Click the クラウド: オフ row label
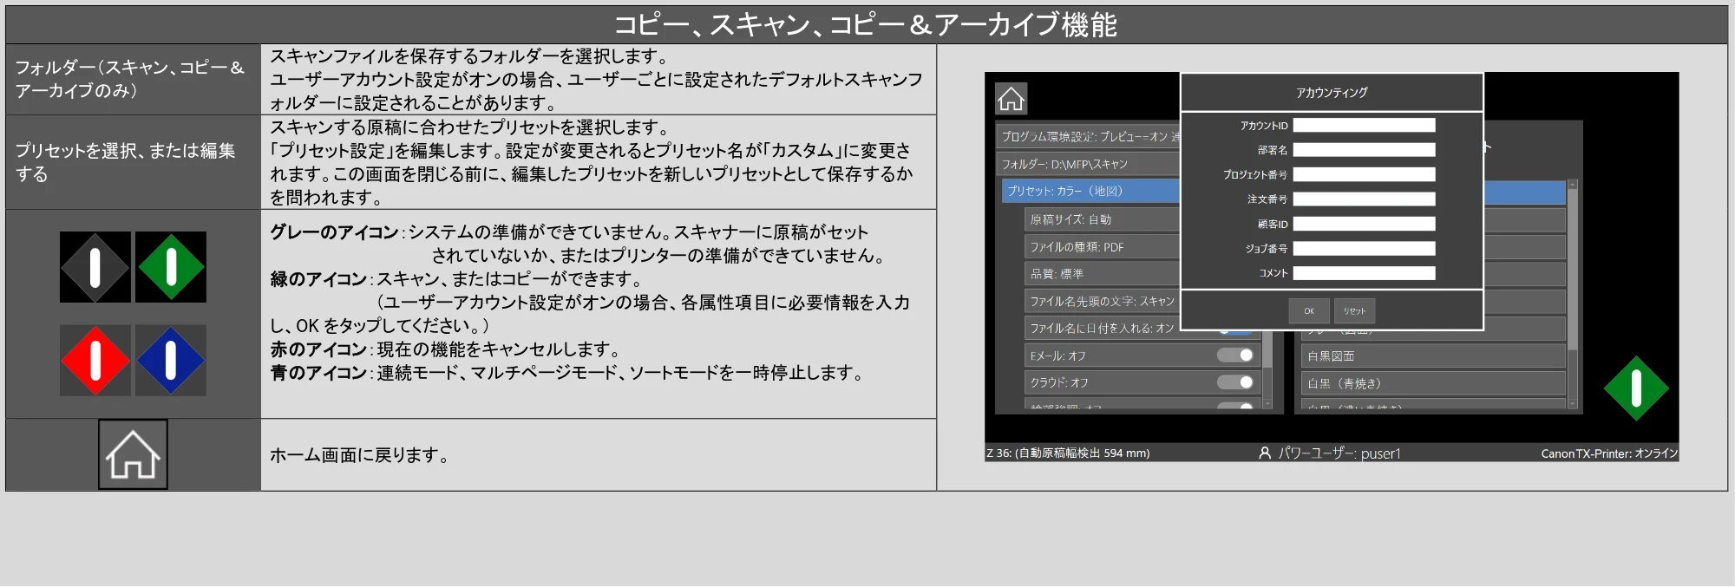The image size is (1735, 587). (x=1058, y=382)
